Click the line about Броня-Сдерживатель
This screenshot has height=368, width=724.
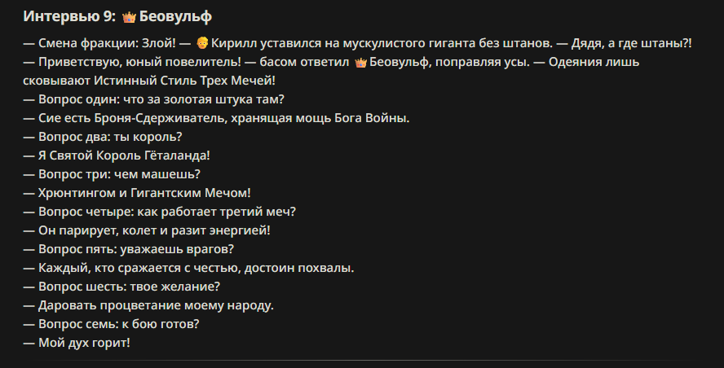(216, 119)
